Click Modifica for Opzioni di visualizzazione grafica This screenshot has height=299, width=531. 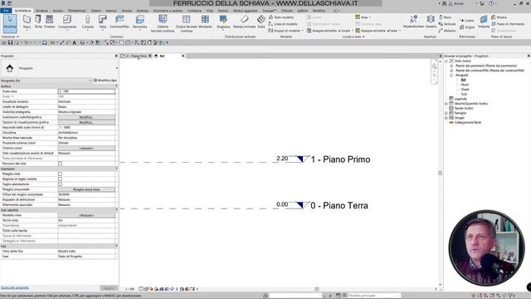click(x=86, y=122)
